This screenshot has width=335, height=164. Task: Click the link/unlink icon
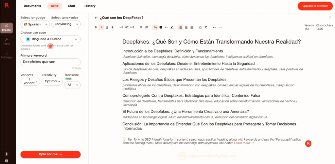pyautogui.click(x=155, y=27)
